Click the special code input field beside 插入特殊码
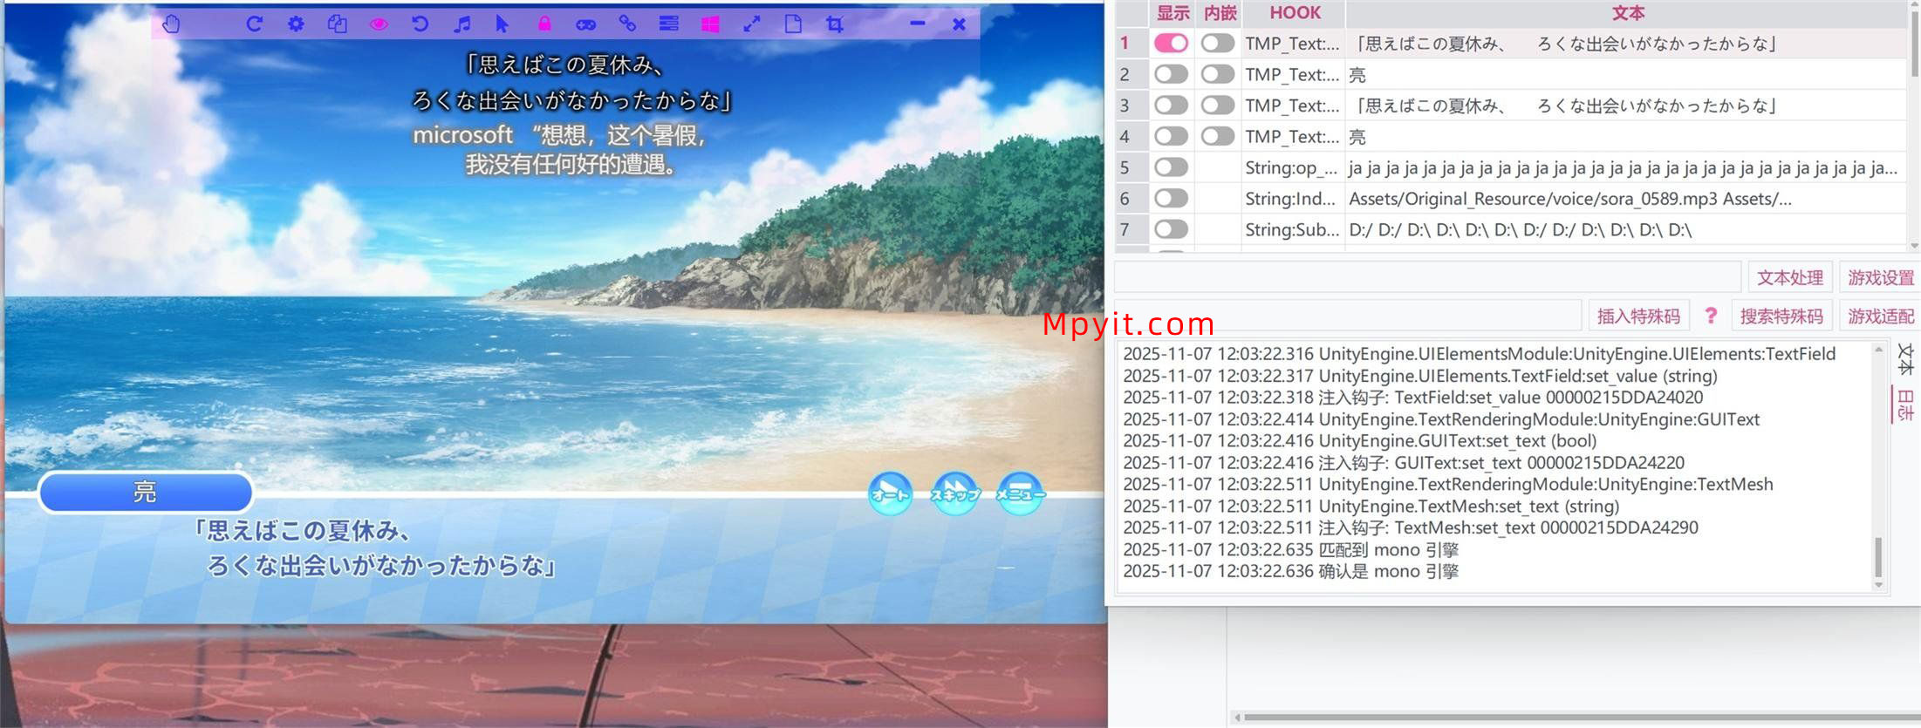 tap(1348, 316)
